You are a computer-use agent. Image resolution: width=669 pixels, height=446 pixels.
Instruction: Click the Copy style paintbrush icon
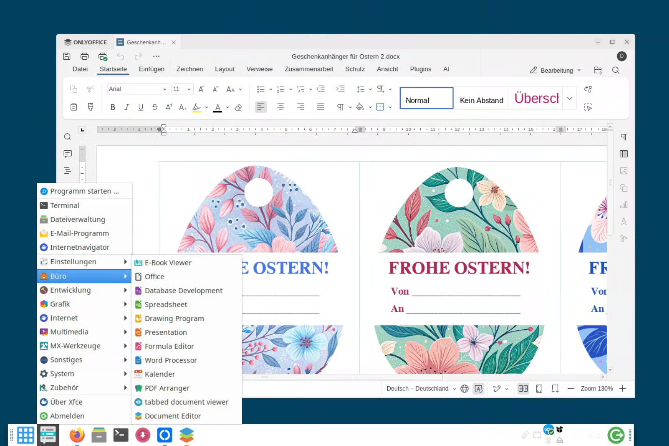(91, 107)
